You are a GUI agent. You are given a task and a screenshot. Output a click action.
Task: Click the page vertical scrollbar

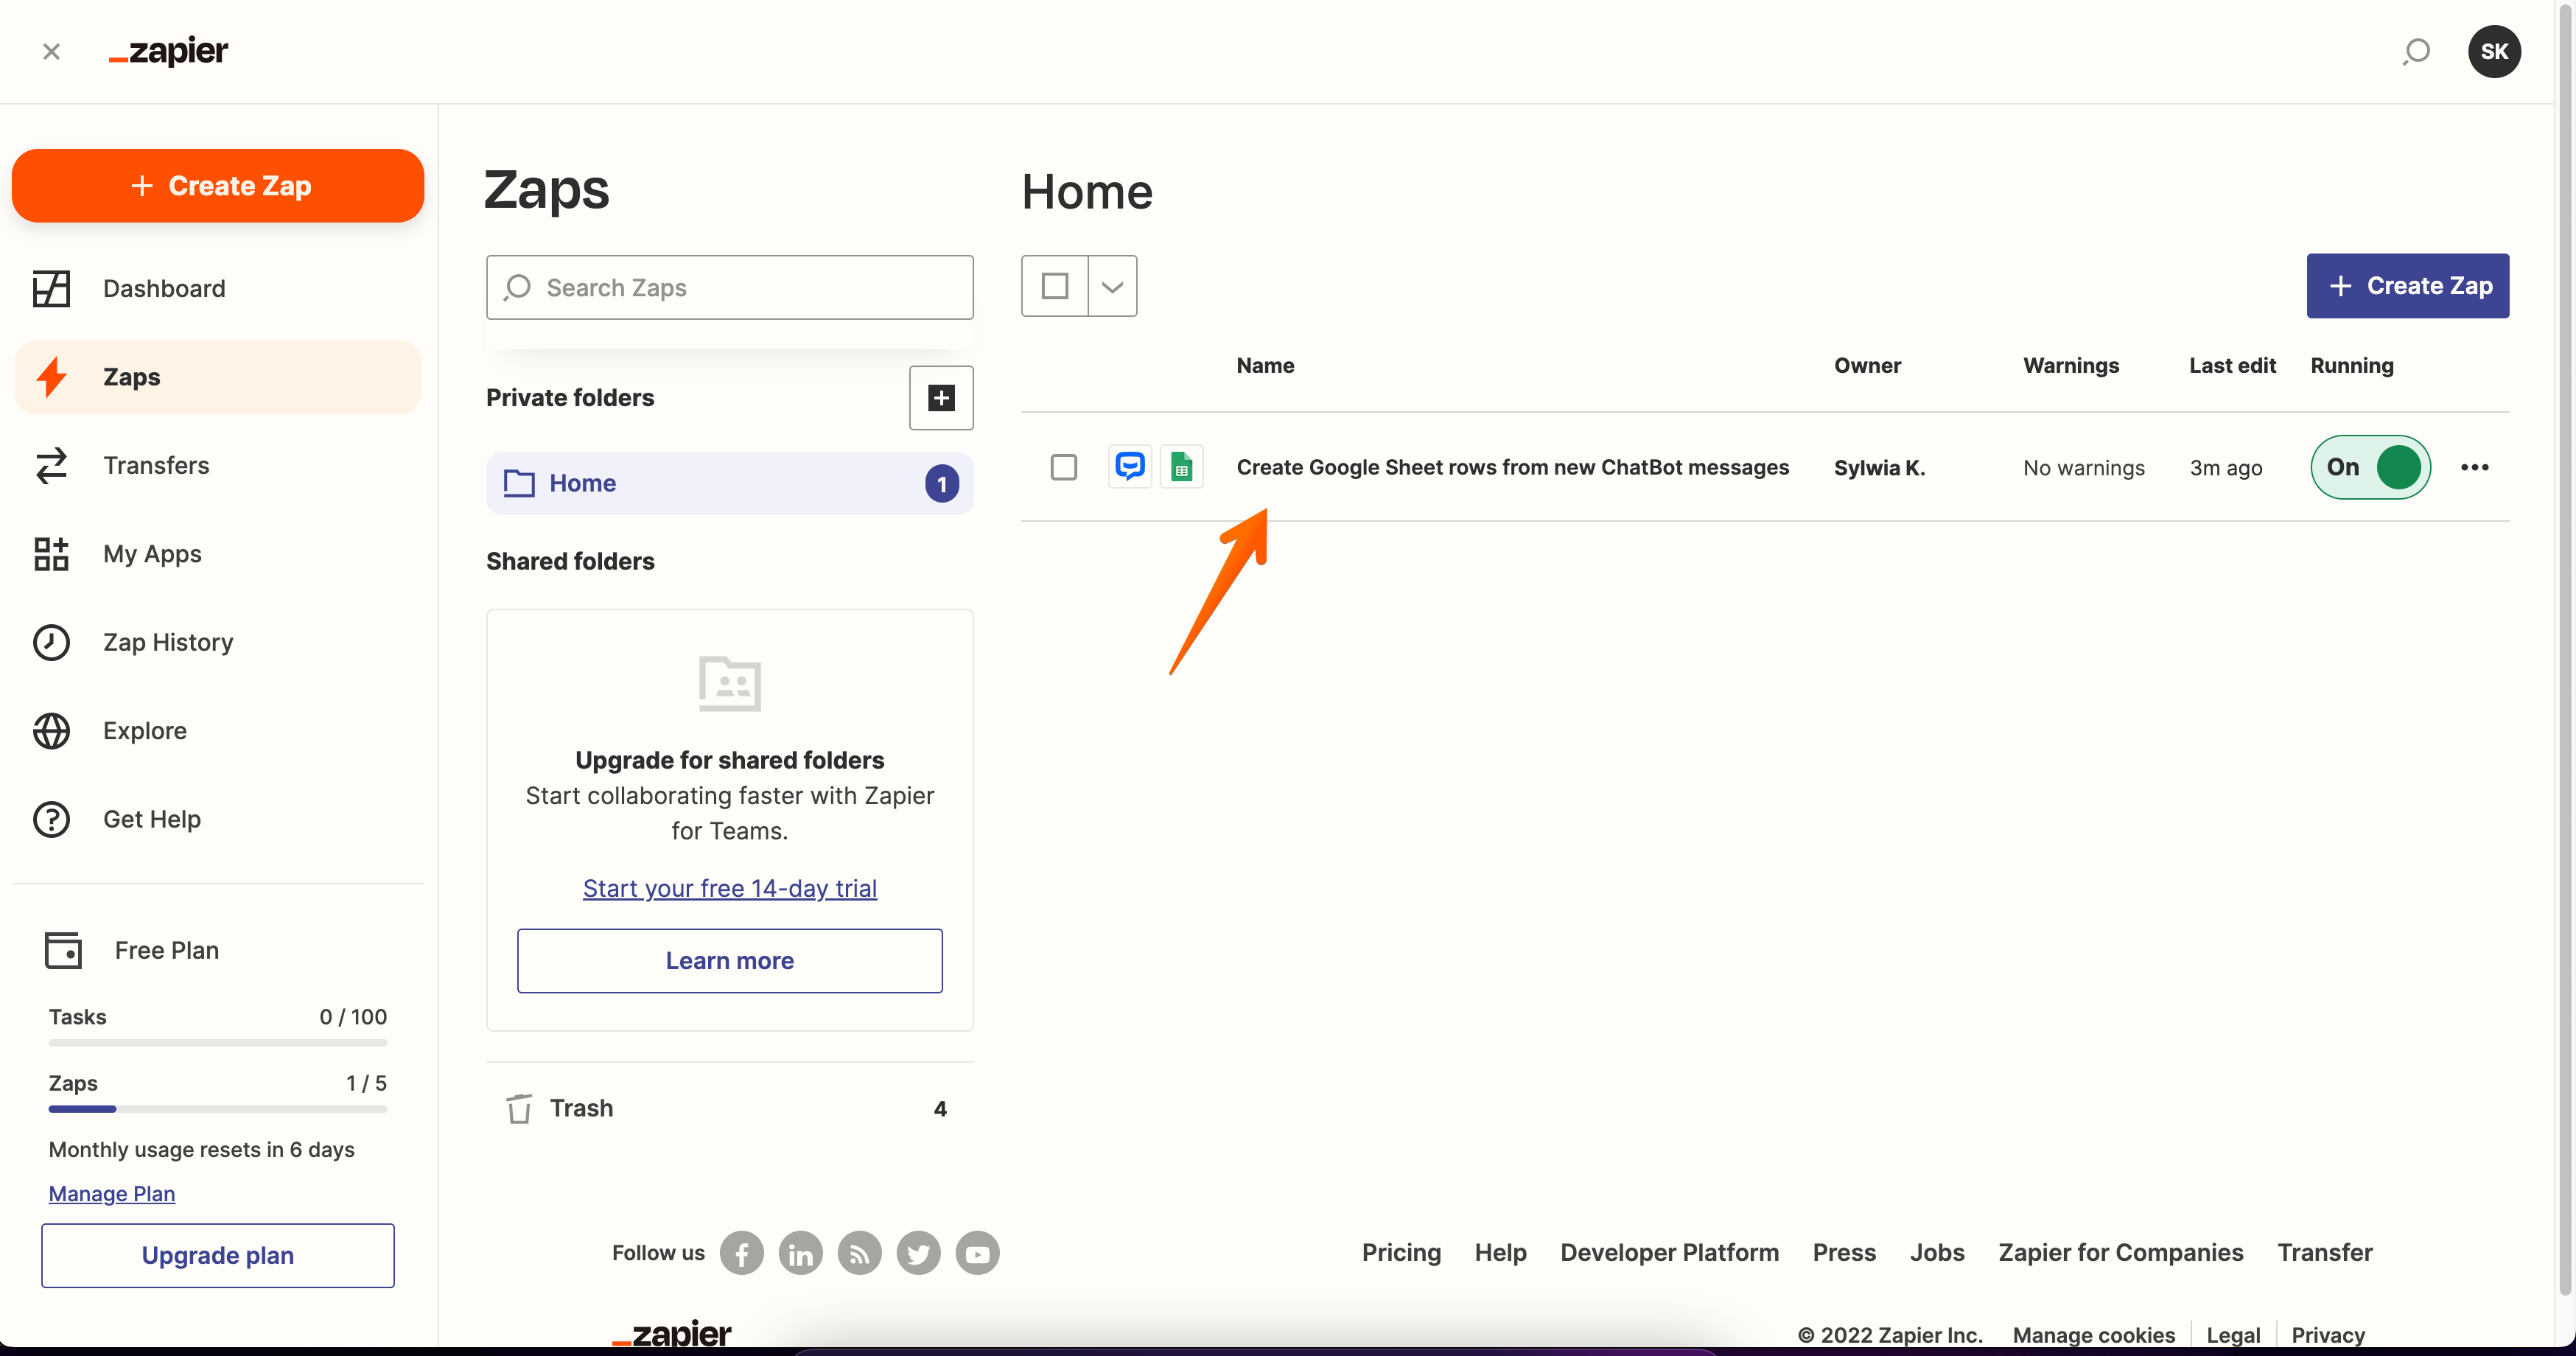(x=2566, y=650)
